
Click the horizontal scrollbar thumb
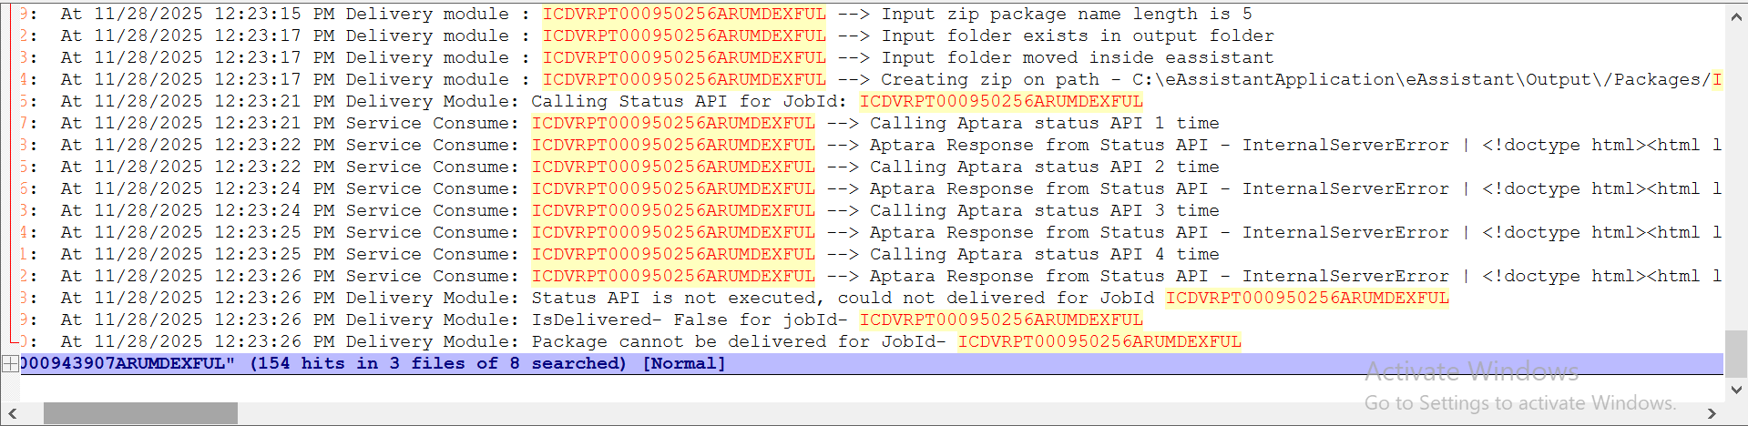(x=140, y=413)
